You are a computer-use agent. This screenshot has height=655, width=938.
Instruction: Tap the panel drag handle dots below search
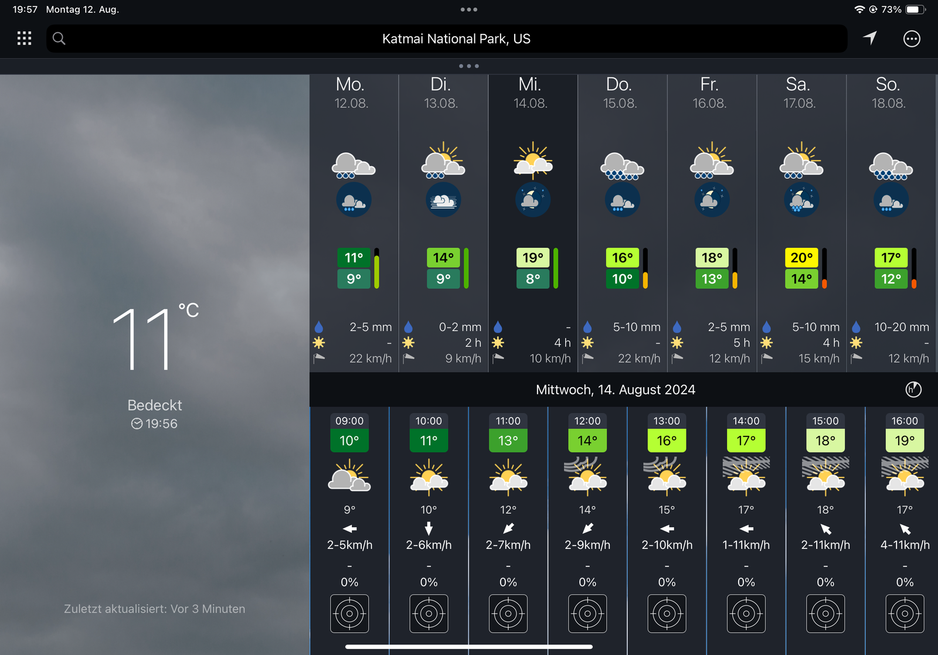click(x=469, y=66)
